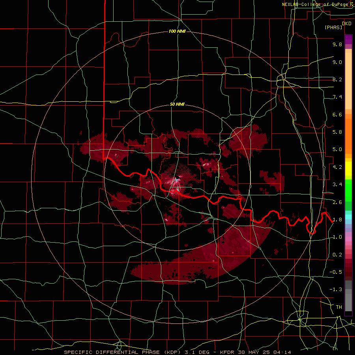
Task: Click the DKD units label
Action: [x=347, y=24]
